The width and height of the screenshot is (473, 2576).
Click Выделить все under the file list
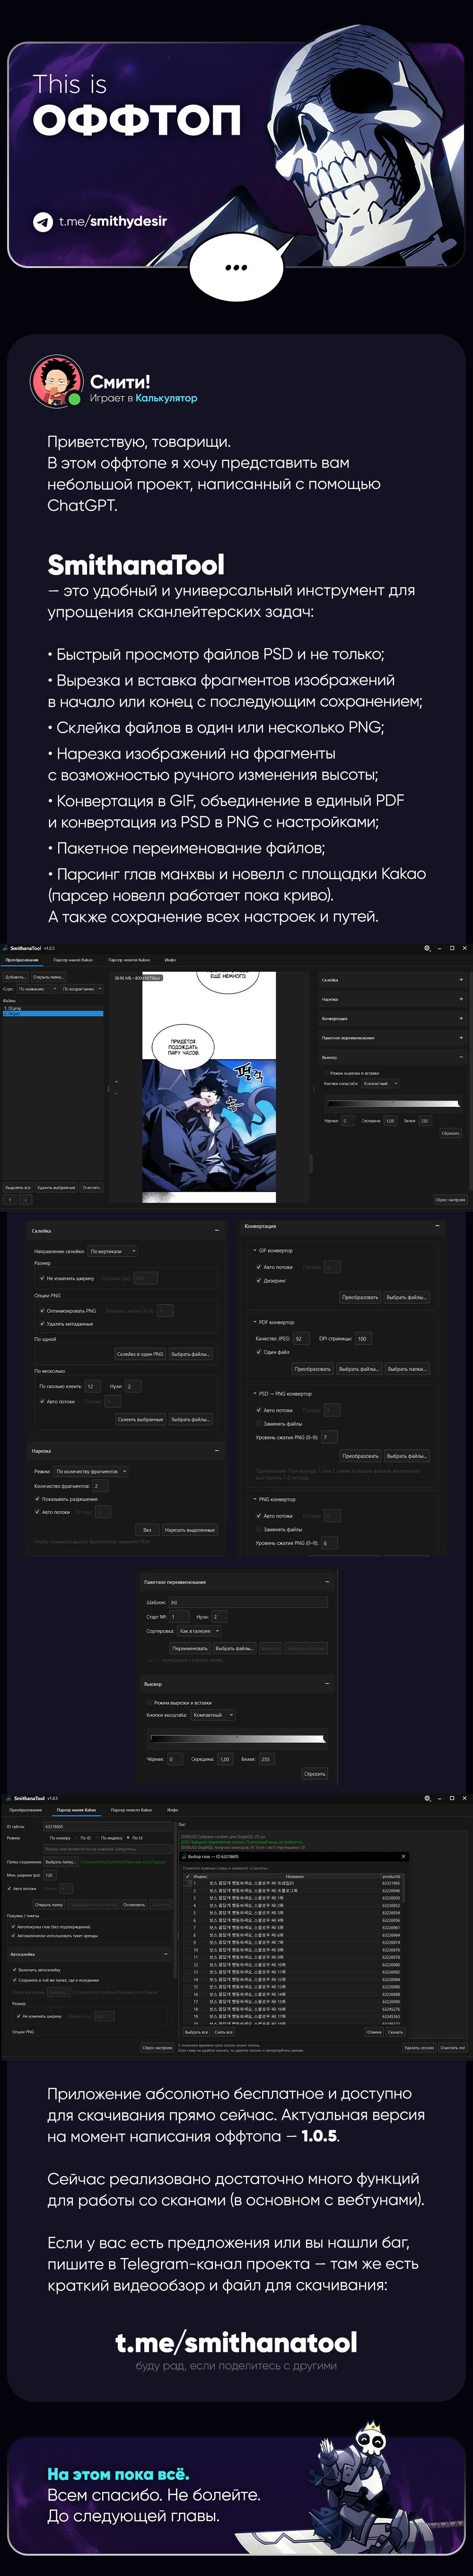pos(18,1187)
